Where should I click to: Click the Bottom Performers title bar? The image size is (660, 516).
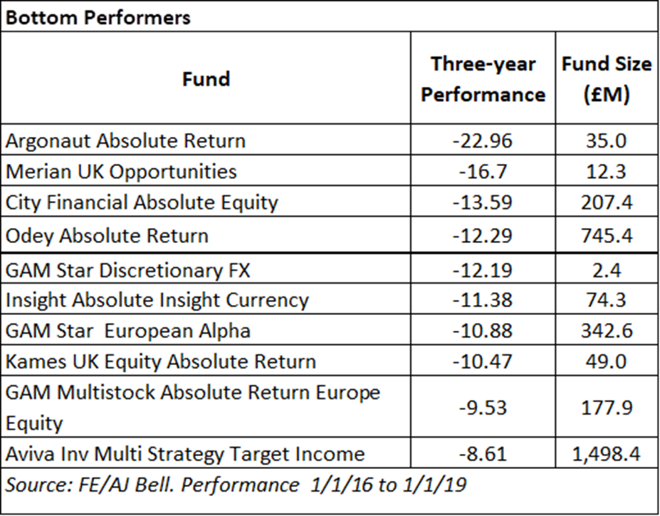click(x=98, y=16)
